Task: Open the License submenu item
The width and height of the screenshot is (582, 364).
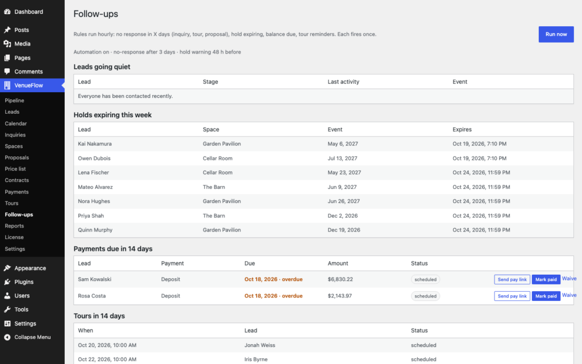Action: click(14, 237)
